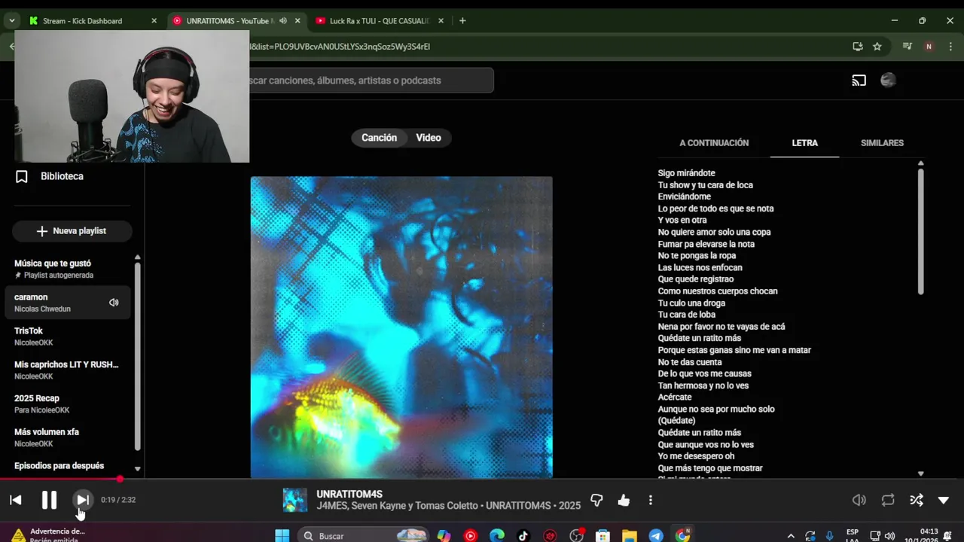964x542 pixels.
Task: Click the album artwork of UNRATITOM4S
Action: 401,327
